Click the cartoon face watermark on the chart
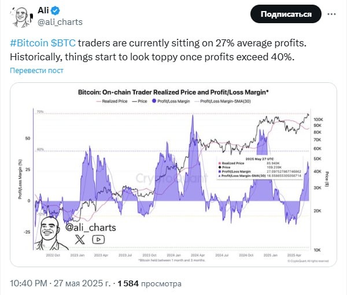This screenshot has width=347, height=295. [49, 232]
